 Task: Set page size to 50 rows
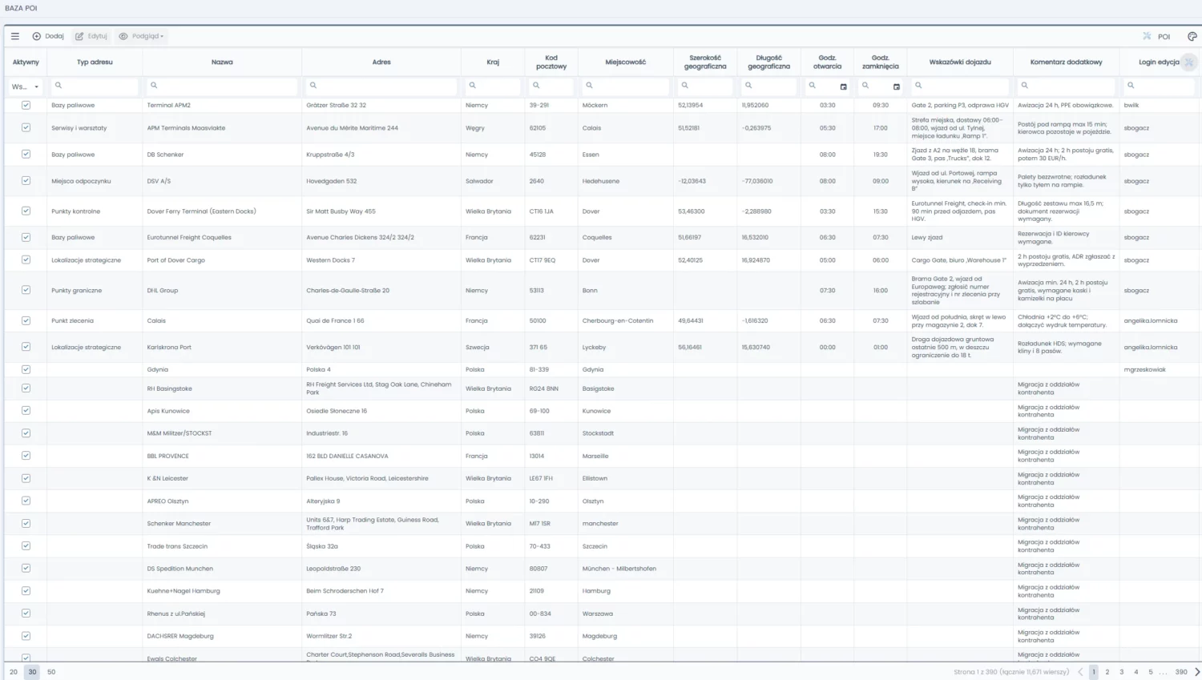point(51,672)
